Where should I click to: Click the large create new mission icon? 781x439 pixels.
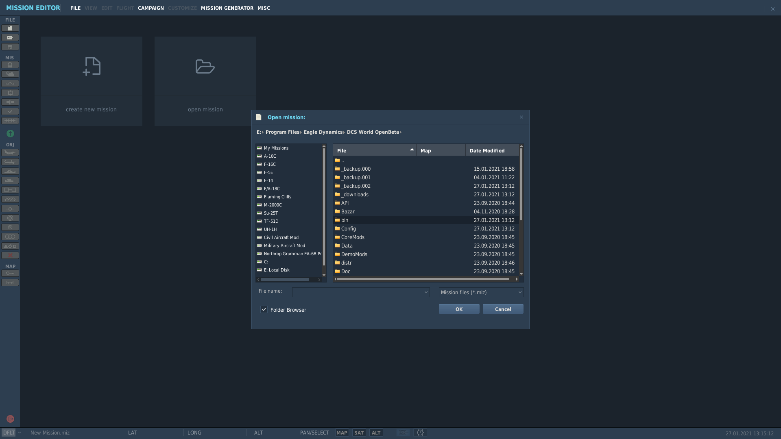92,66
